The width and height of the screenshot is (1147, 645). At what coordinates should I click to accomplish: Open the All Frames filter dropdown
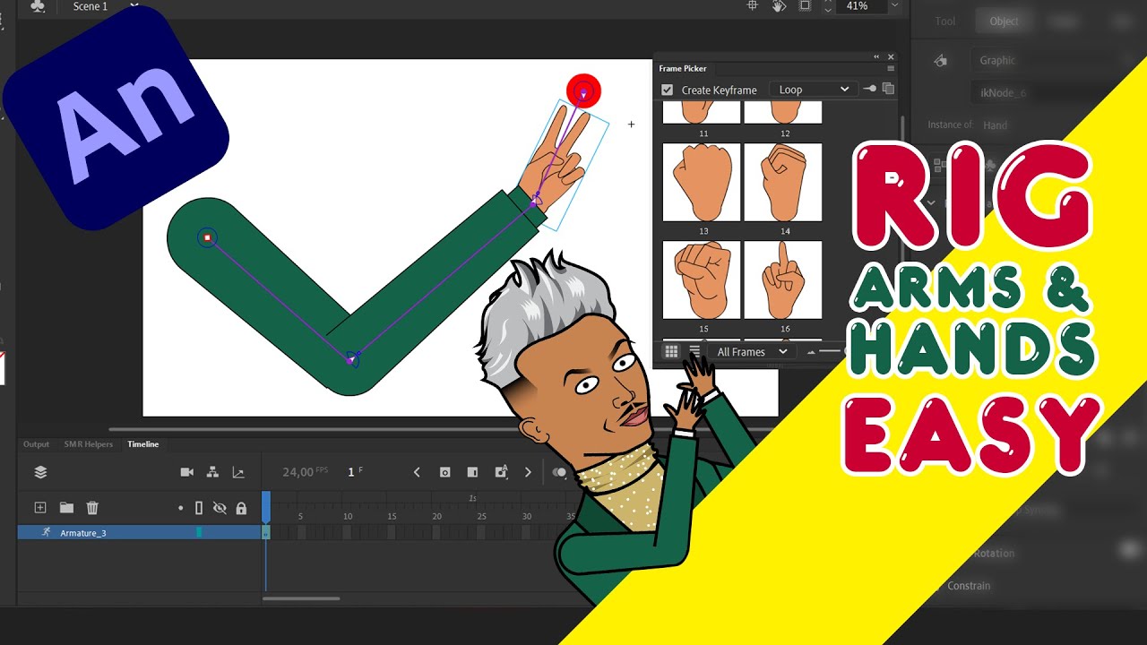(752, 352)
